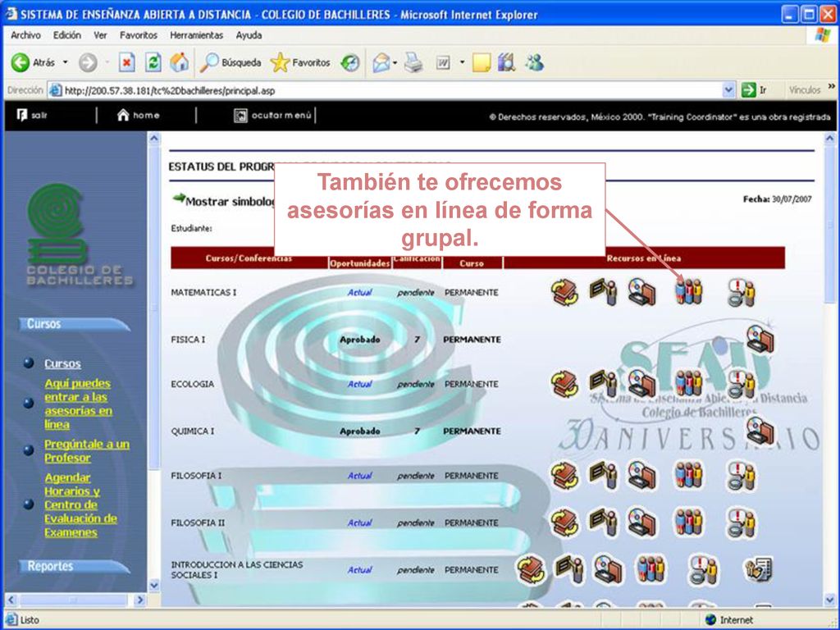The width and height of the screenshot is (840, 630).
Task: Click the green Ir go button
Action: point(754,90)
